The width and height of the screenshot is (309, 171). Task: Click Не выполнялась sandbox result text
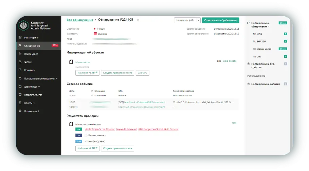coord(97,135)
